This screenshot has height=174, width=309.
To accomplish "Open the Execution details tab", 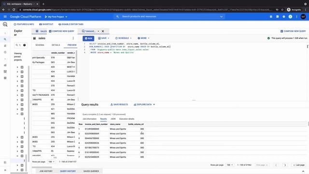I will coord(126,119).
